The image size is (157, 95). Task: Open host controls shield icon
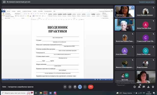coord(153,87)
